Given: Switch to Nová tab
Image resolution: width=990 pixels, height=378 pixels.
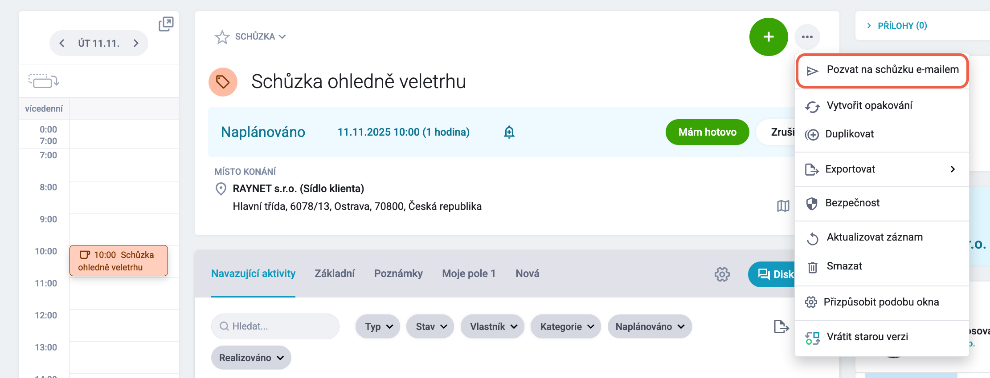Looking at the screenshot, I should (x=528, y=274).
